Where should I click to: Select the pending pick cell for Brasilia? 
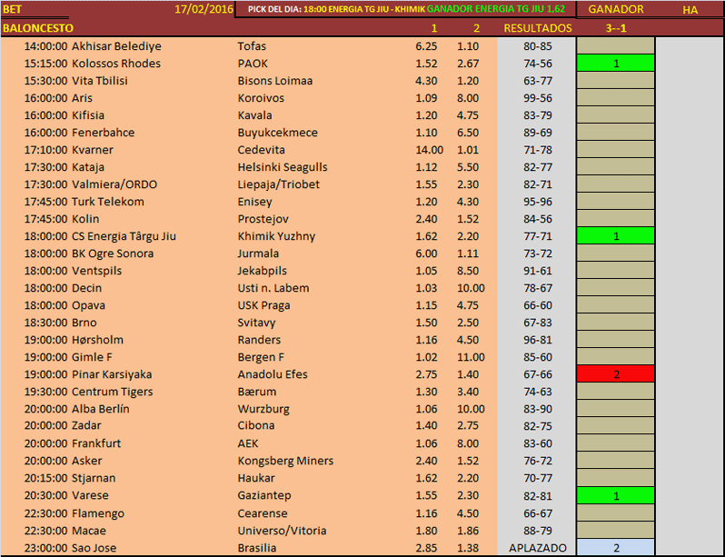(615, 548)
